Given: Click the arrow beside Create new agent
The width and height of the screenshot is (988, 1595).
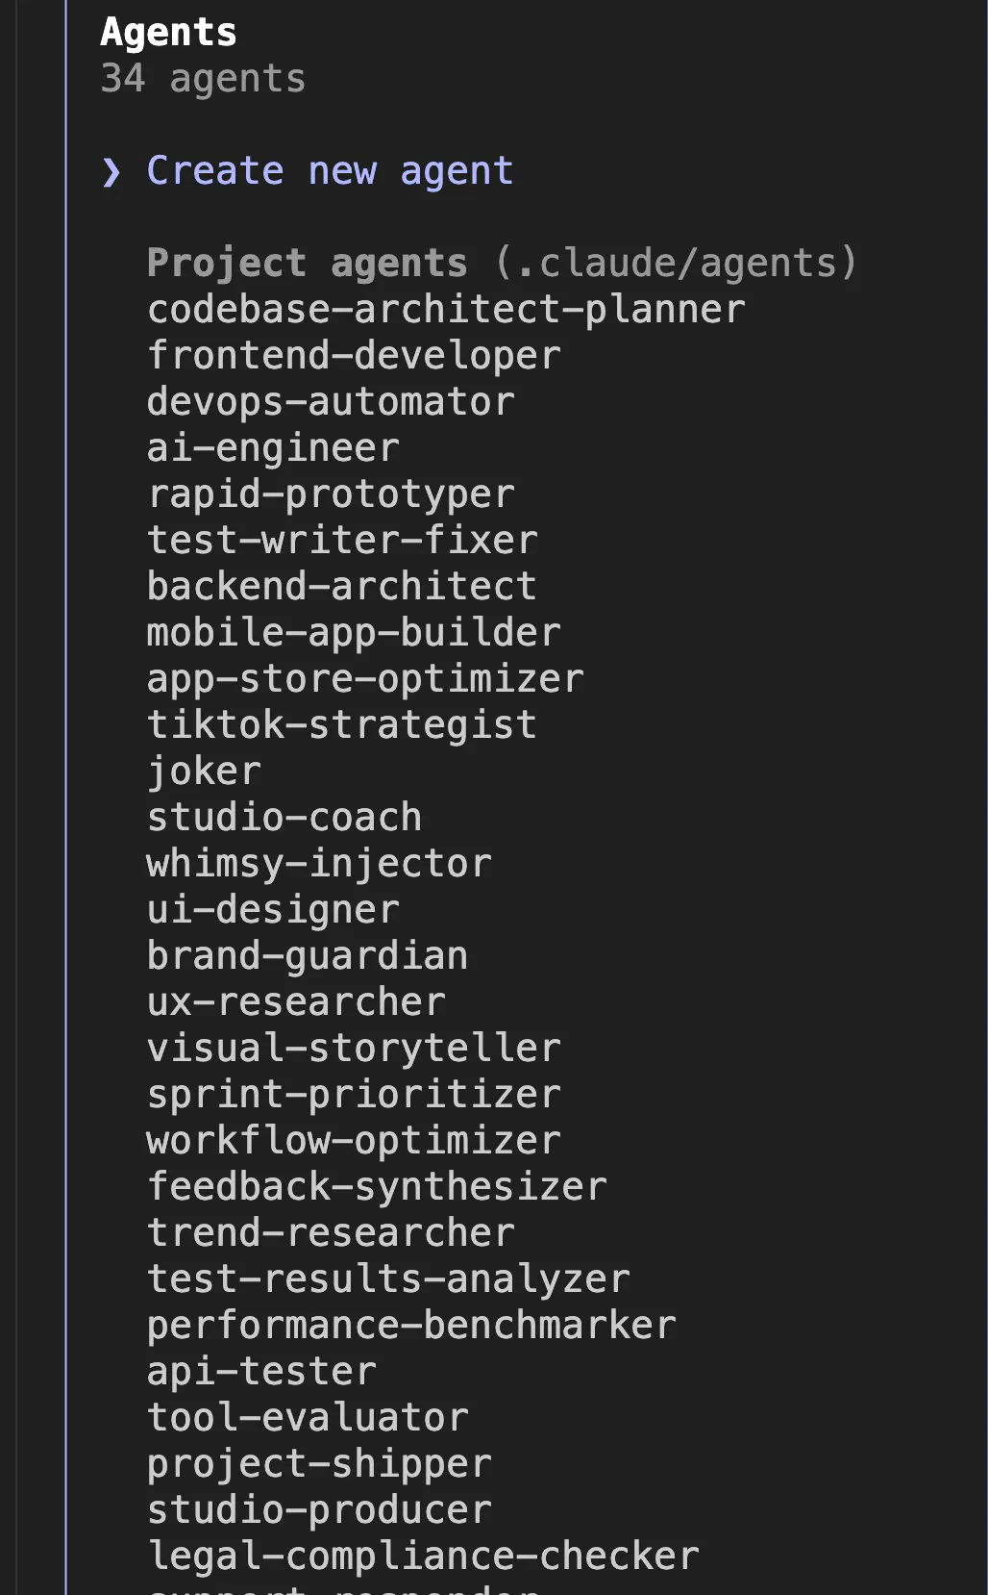Looking at the screenshot, I should (111, 173).
